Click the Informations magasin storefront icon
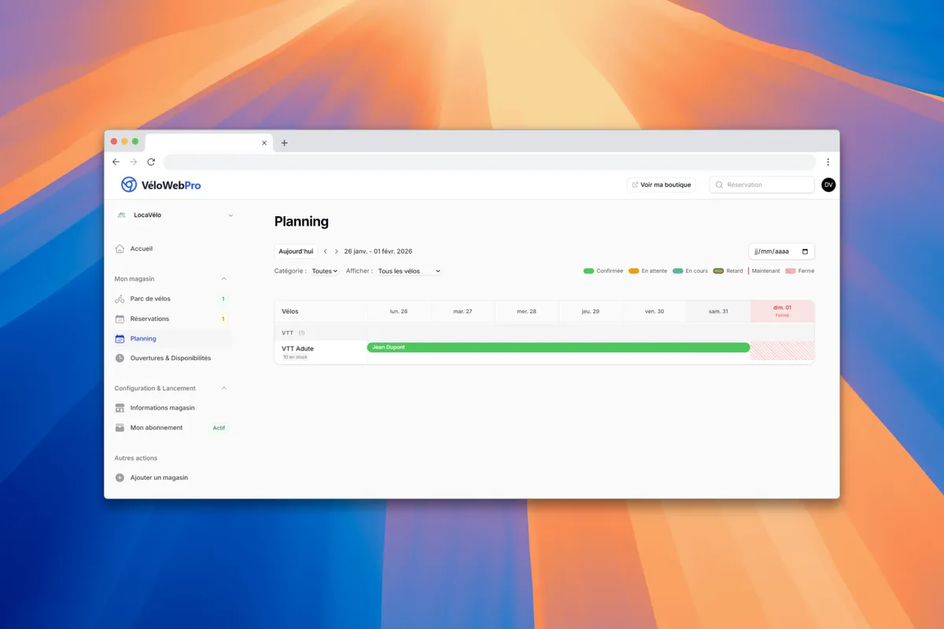 pos(121,407)
